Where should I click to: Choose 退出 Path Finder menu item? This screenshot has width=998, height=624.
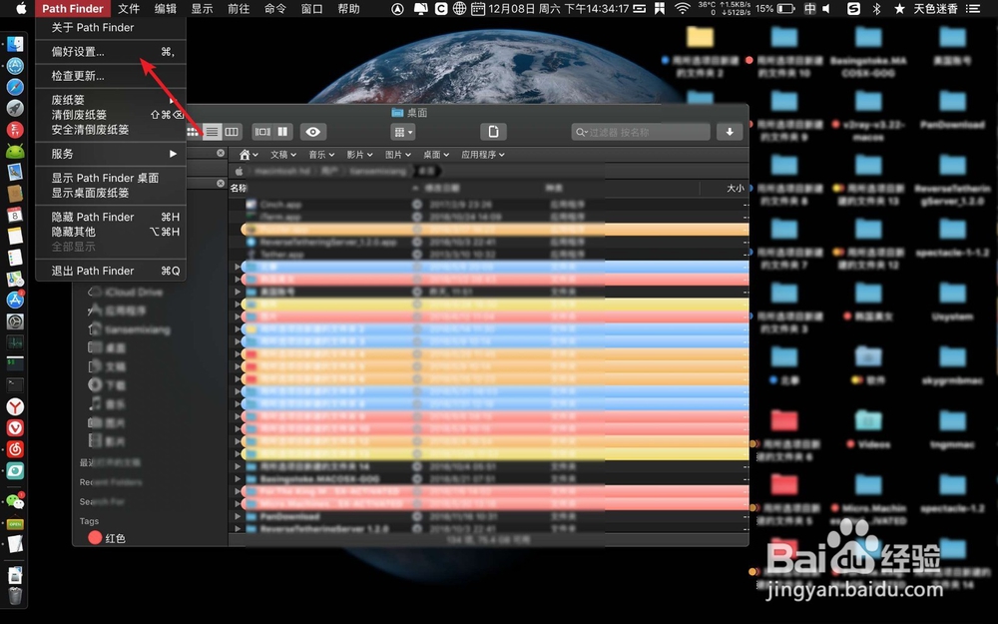point(111,271)
